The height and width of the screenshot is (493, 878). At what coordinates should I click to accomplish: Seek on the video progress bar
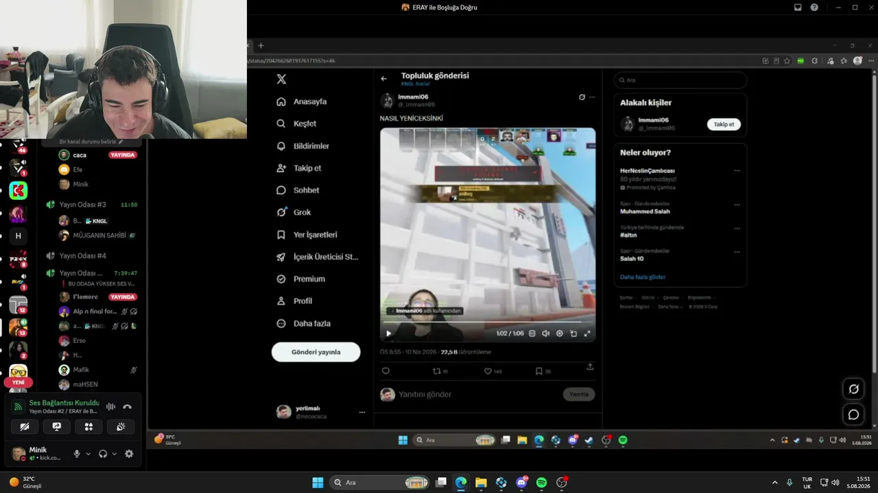pyautogui.click(x=487, y=322)
